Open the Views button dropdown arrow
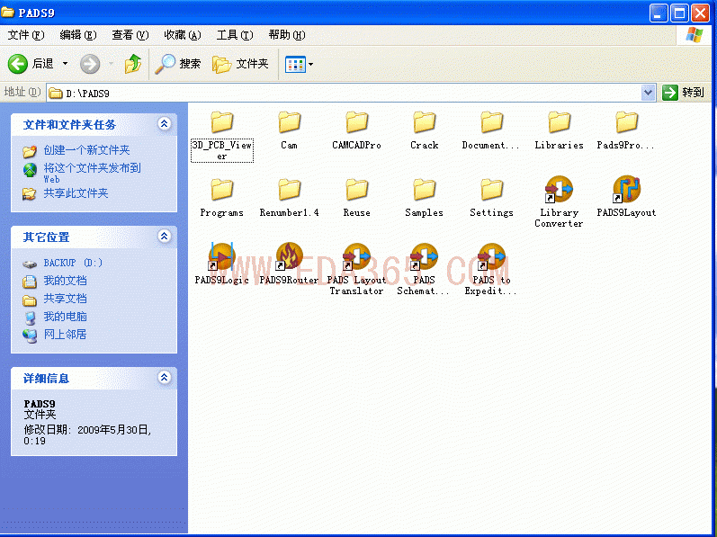This screenshot has height=537, width=717. coord(311,64)
